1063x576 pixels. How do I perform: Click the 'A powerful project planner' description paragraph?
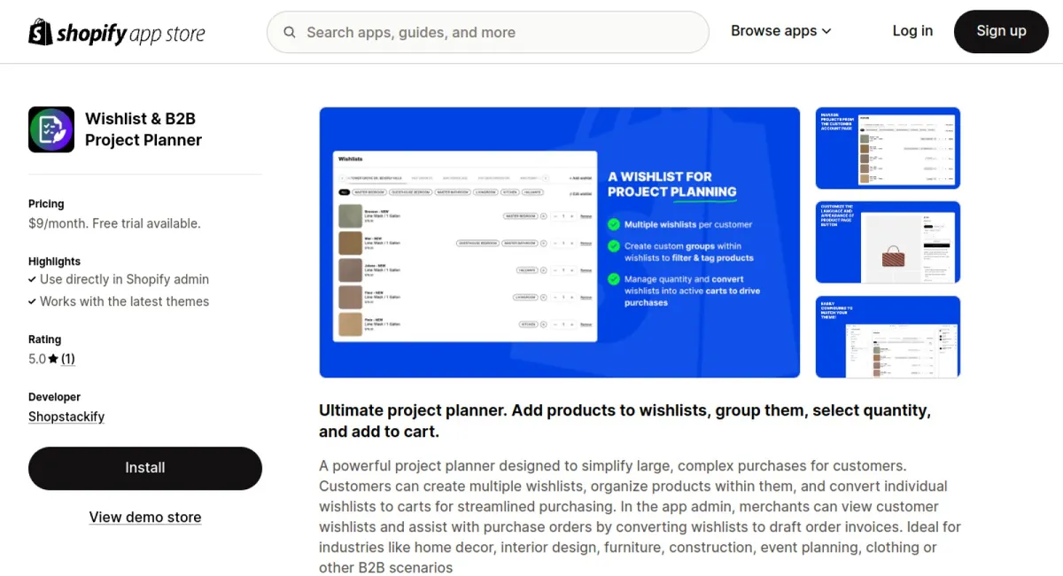pyautogui.click(x=640, y=517)
